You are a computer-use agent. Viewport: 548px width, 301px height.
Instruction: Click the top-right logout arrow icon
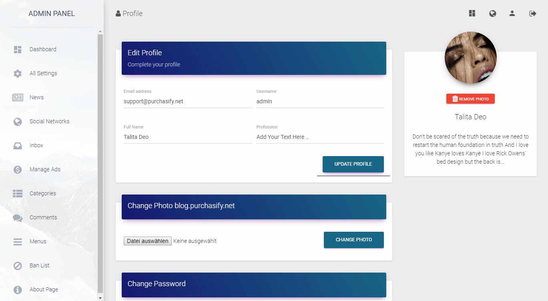(532, 14)
